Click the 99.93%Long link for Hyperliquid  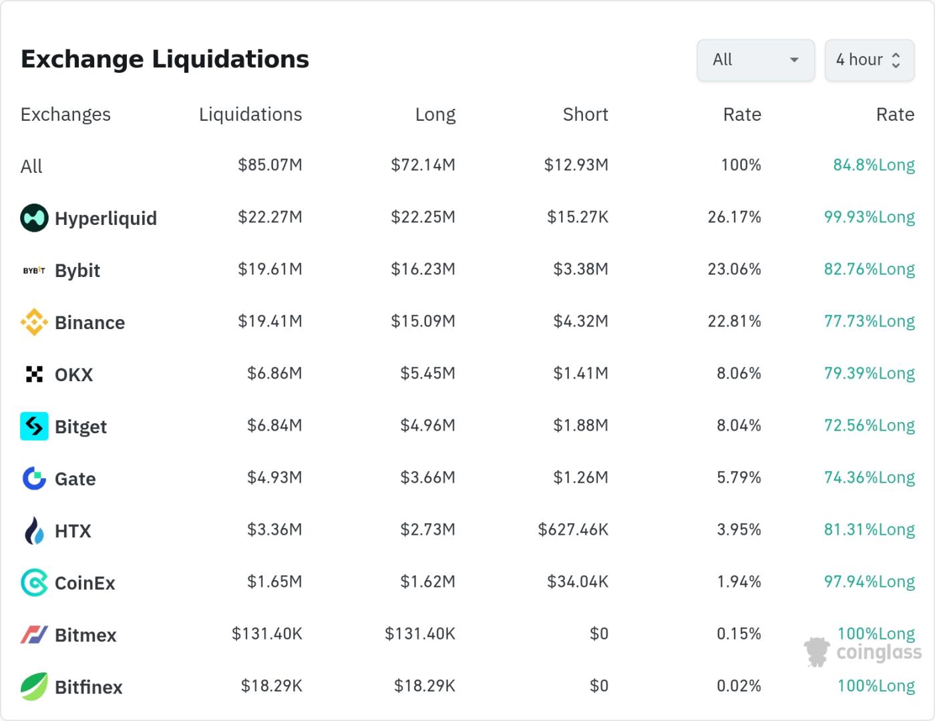(x=868, y=217)
